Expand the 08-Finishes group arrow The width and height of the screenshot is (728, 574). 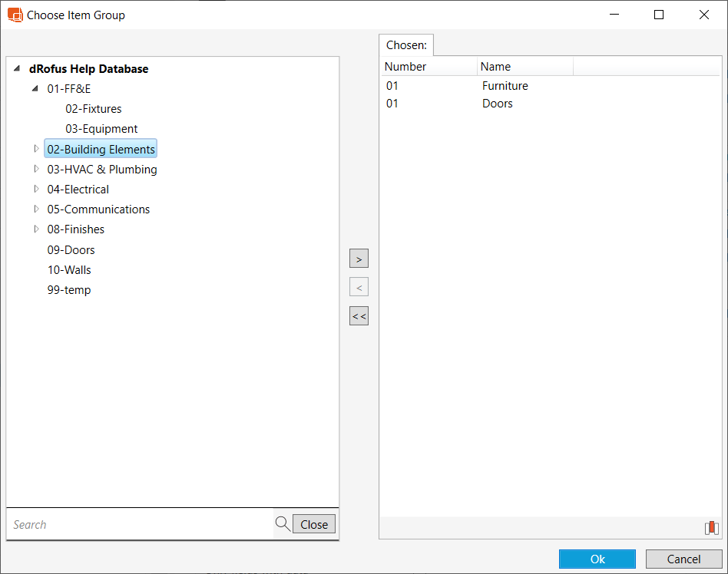35,229
